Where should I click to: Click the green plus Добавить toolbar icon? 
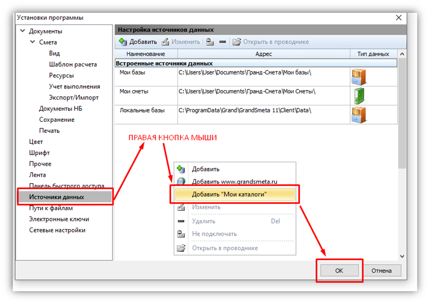[x=123, y=42]
